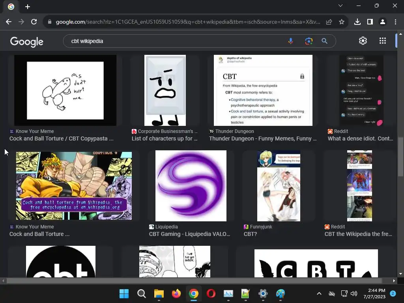Open Paint from taskbar
Viewport: 404px width, 303px height.
click(281, 294)
